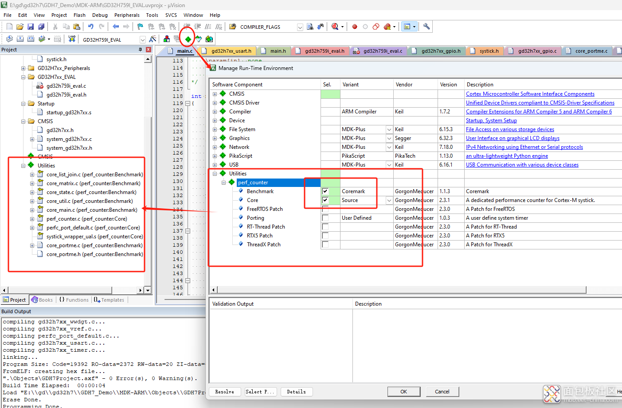
Task: Click the Project tree scroll up arrow
Action: coord(148,59)
